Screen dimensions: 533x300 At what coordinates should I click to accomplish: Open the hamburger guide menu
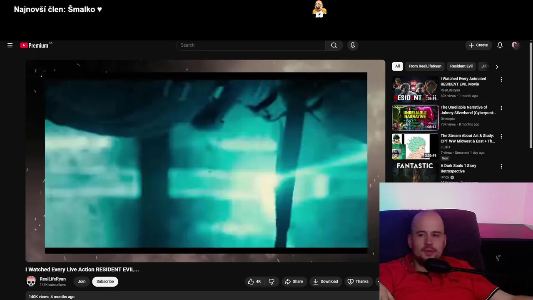(x=10, y=45)
